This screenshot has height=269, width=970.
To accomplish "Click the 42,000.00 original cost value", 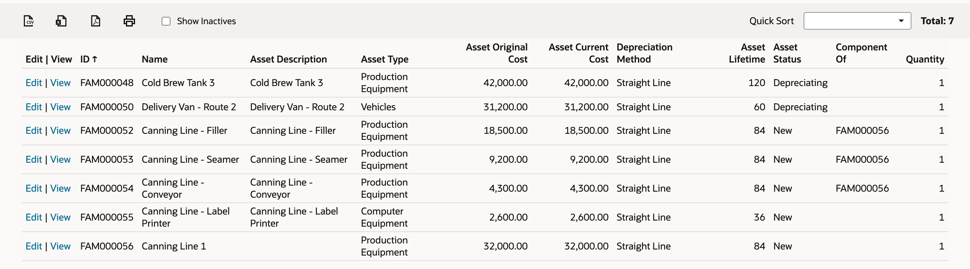I will (x=505, y=83).
